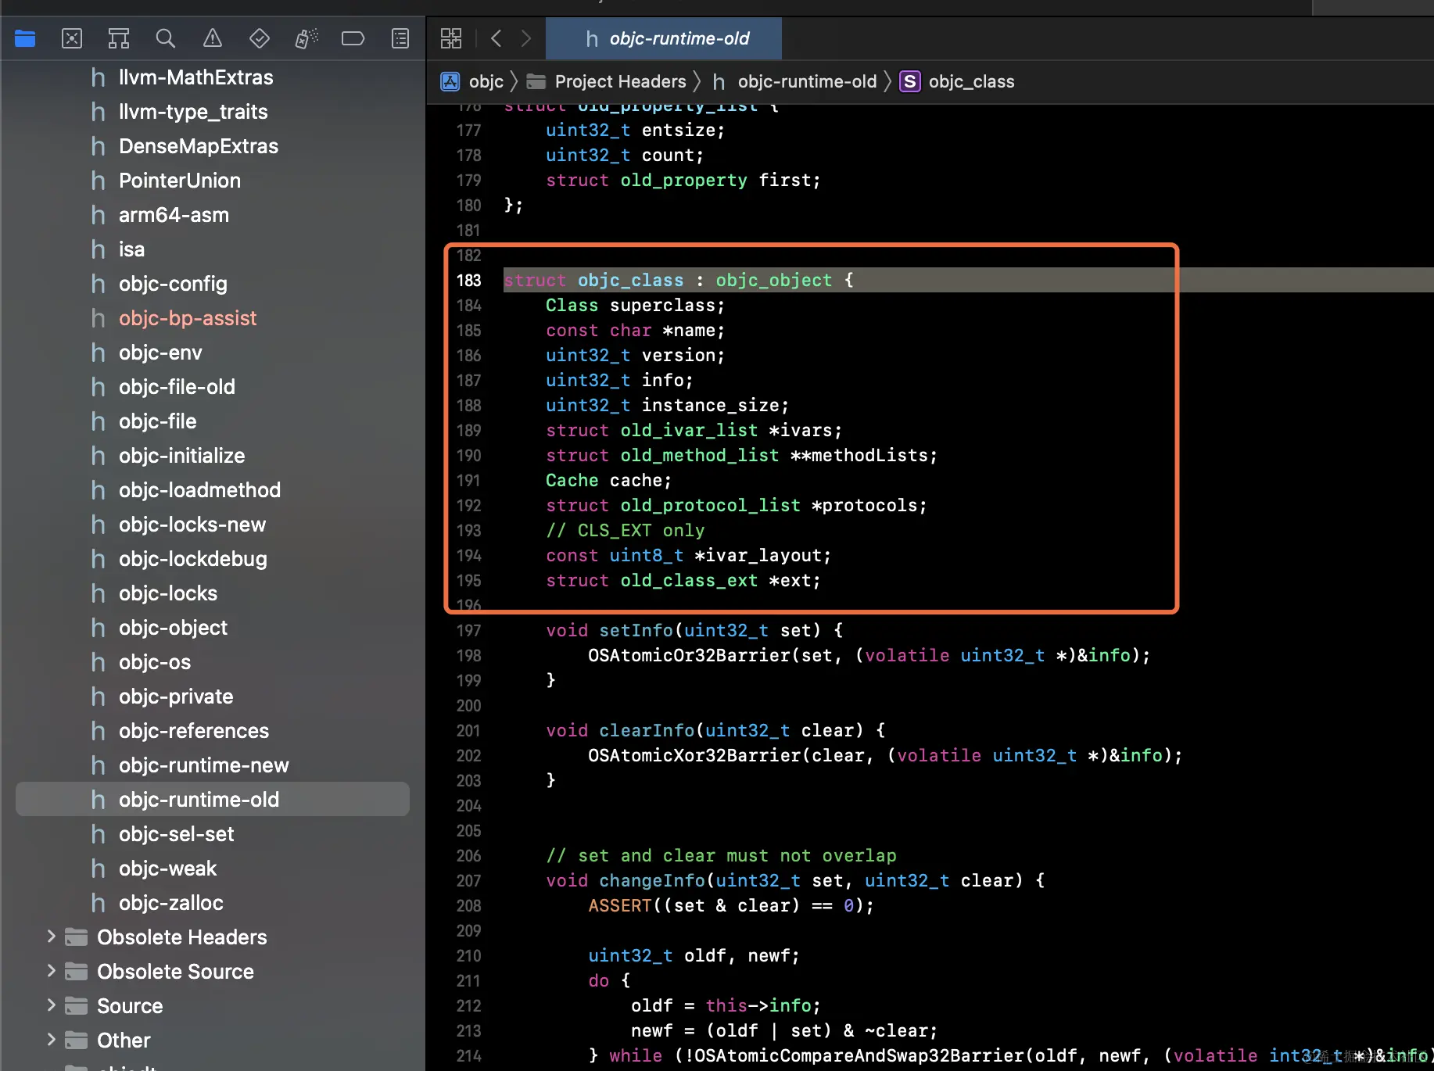1434x1071 pixels.
Task: Click the old_method_list type on line 190
Action: click(700, 455)
